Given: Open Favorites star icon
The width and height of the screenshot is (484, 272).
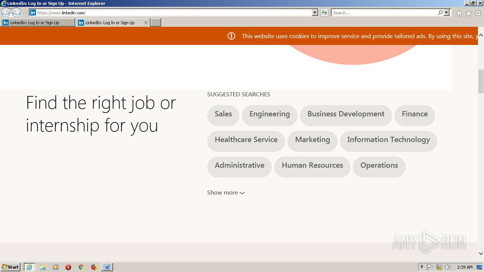Looking at the screenshot, I should (468, 13).
